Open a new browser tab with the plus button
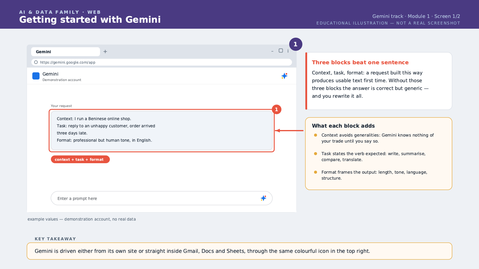 click(105, 51)
